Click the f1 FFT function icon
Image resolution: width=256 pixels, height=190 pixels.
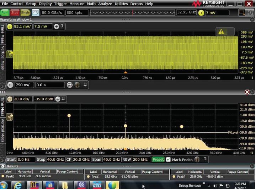tap(10, 99)
